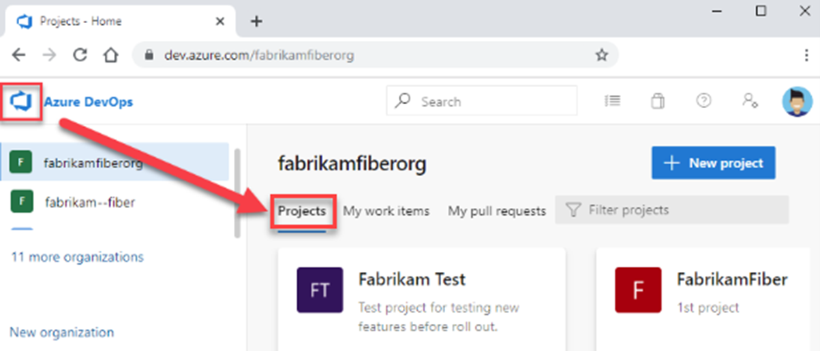Open the work items list icon
The width and height of the screenshot is (820, 351).
click(612, 101)
